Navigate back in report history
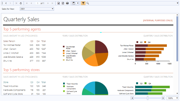This screenshot has height=101, width=180. (6, 3)
